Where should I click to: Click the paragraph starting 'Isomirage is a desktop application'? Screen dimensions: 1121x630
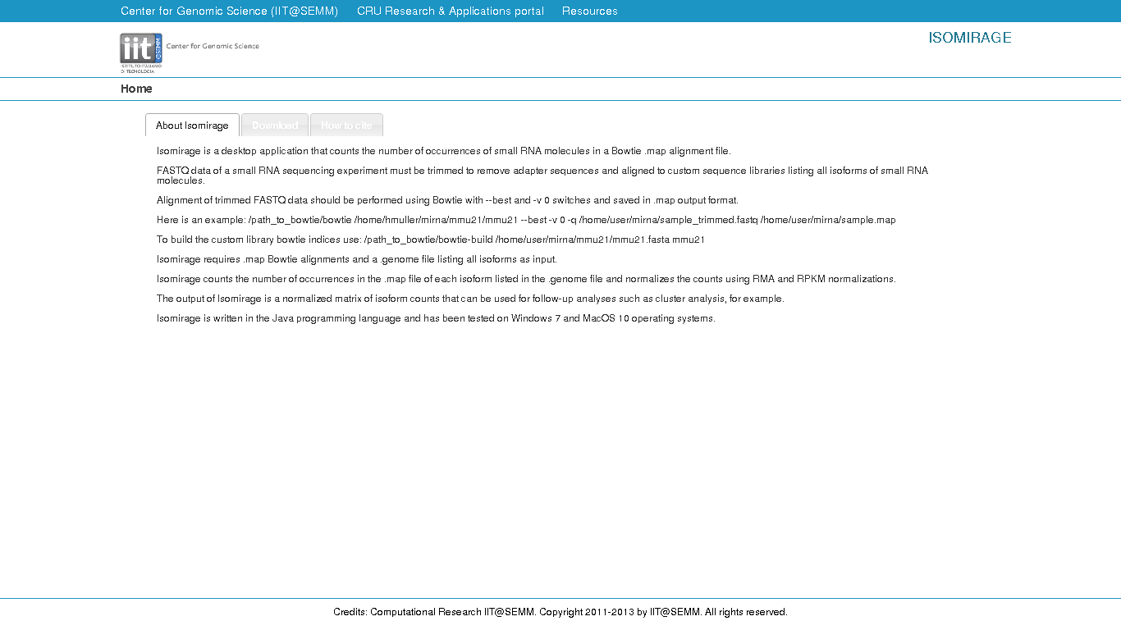point(443,151)
